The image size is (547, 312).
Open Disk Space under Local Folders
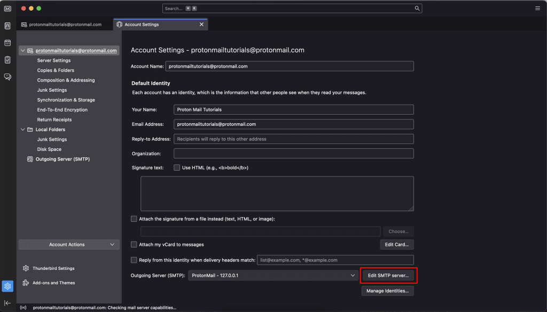click(49, 149)
